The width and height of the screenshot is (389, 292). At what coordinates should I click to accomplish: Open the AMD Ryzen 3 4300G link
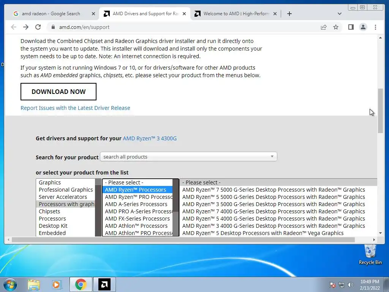(x=150, y=138)
